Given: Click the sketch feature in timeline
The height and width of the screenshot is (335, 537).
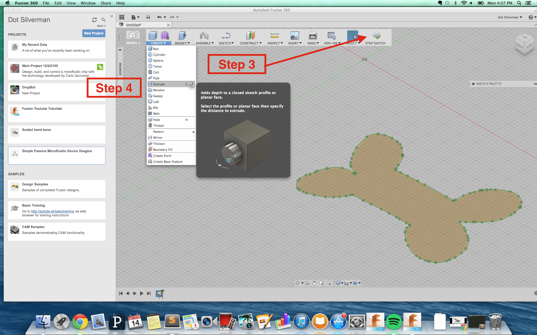Looking at the screenshot, I should (x=159, y=293).
